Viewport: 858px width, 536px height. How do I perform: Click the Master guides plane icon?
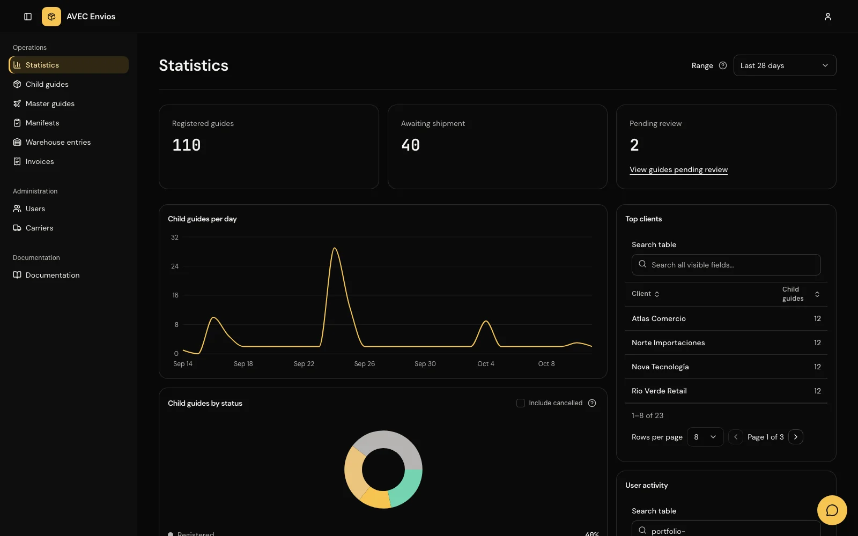pos(17,103)
